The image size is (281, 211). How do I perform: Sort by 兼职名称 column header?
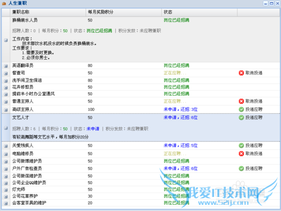48,12
